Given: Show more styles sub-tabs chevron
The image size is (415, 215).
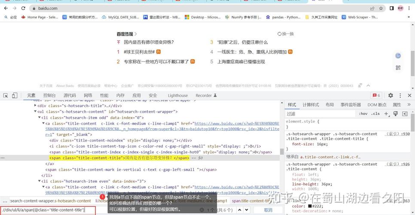Looking at the screenshot, I should [409, 104].
